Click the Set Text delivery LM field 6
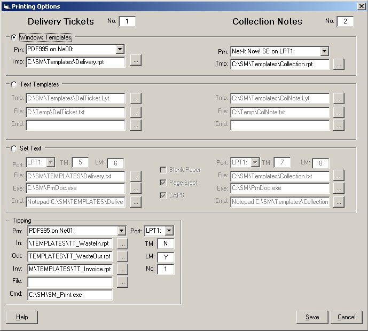This screenshot has width=368, height=331. tap(115, 163)
